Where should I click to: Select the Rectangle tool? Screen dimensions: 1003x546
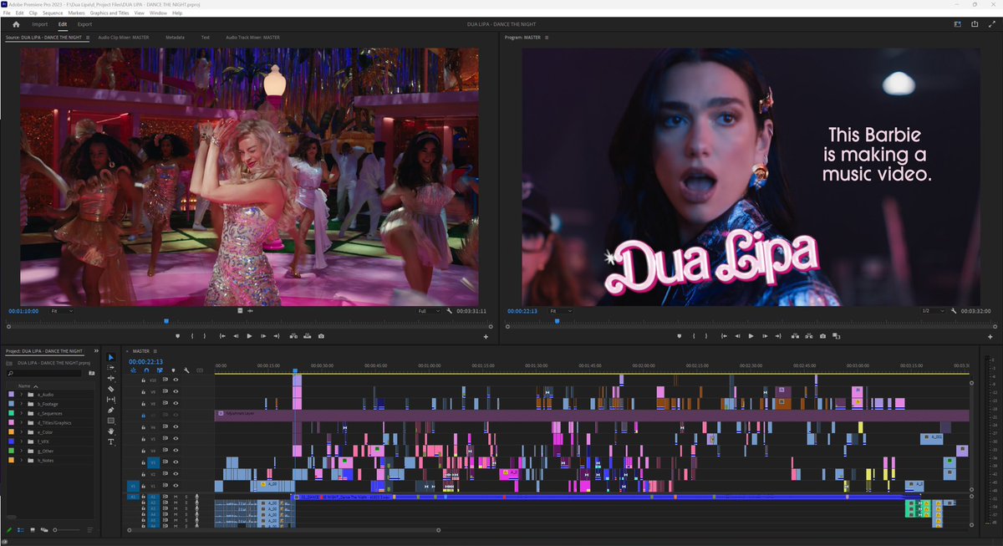[111, 421]
